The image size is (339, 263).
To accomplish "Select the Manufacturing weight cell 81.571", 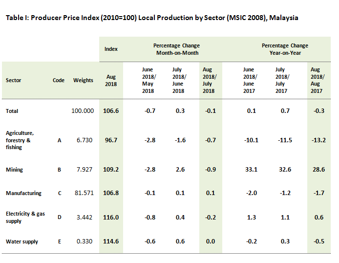I will point(84,193).
